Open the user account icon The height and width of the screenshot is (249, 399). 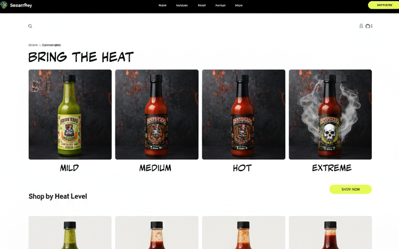[361, 26]
